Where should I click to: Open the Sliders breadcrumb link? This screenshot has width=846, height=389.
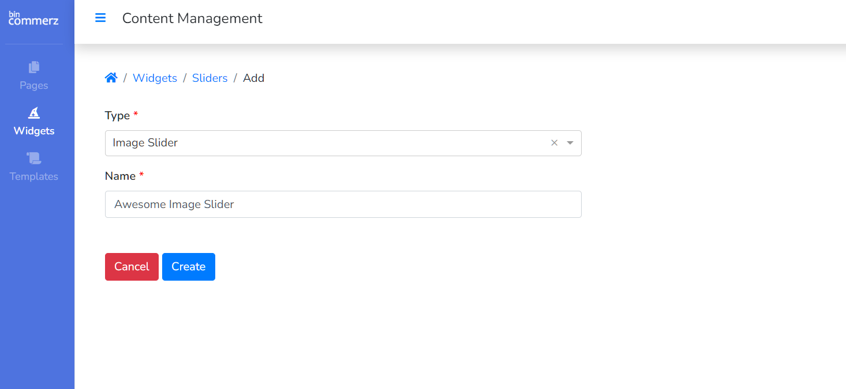tap(209, 78)
